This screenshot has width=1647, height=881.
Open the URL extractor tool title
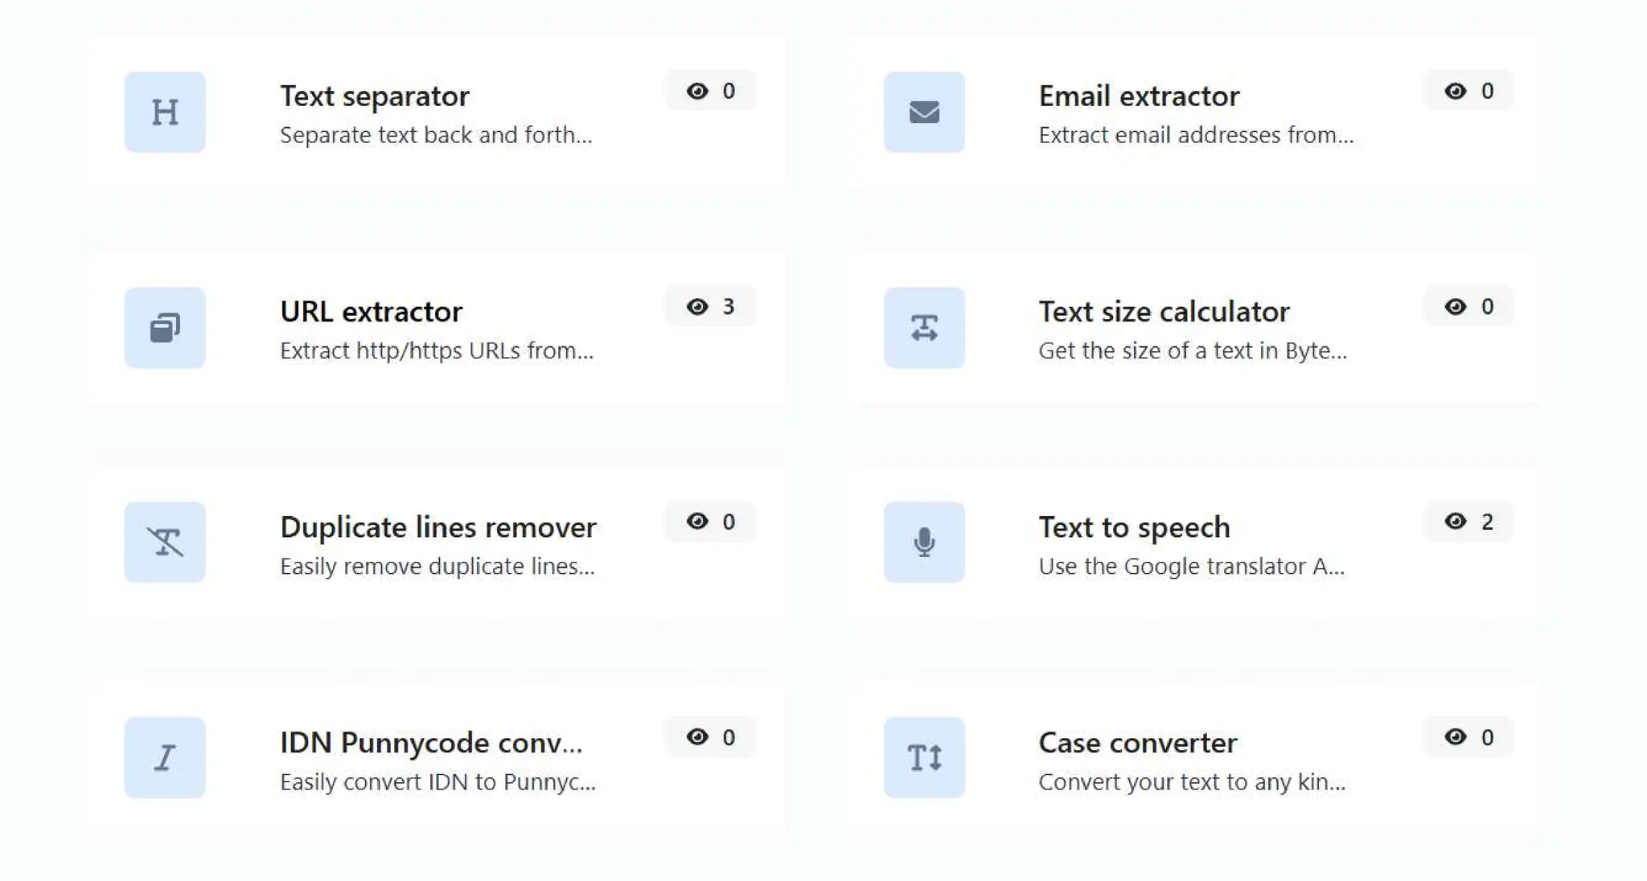[371, 311]
